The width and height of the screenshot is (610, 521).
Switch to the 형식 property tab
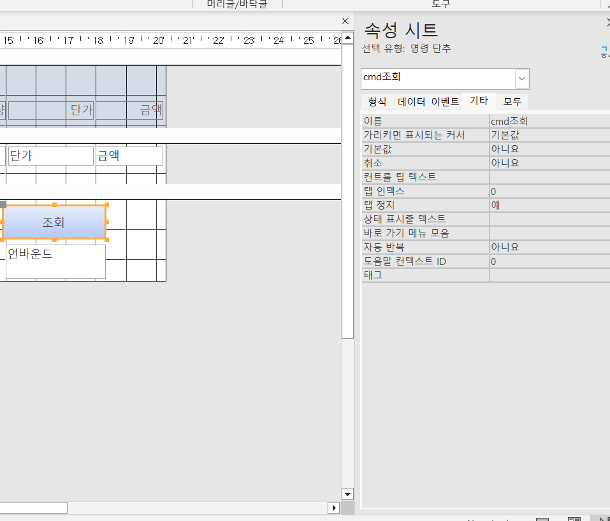(377, 102)
